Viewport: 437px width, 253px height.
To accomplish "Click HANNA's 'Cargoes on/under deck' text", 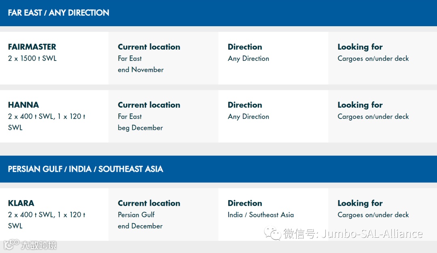I will point(373,117).
